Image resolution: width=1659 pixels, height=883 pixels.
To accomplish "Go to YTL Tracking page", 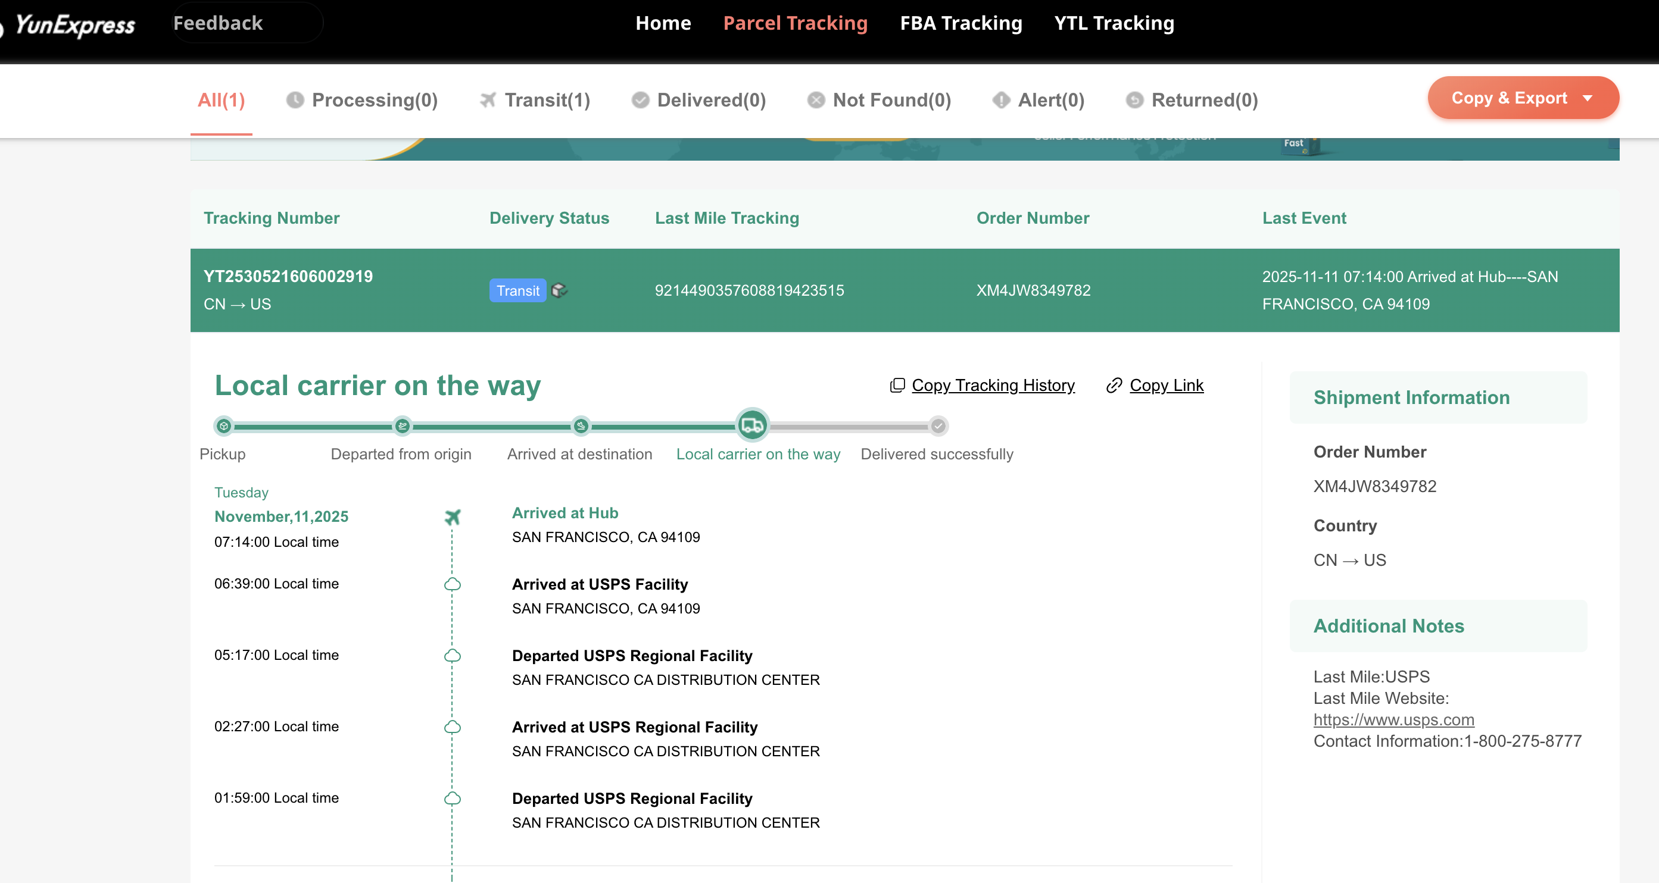I will pyautogui.click(x=1114, y=23).
